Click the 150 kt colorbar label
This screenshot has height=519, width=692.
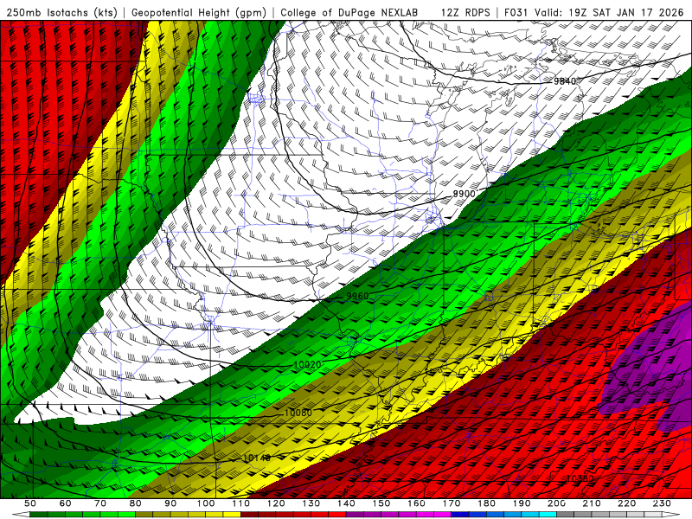[381, 503]
